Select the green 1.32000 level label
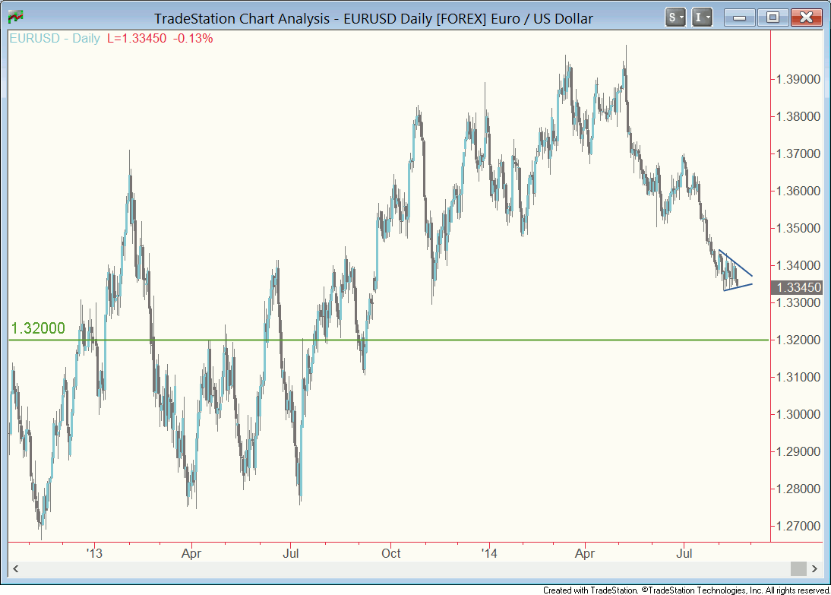The image size is (831, 595). point(38,329)
